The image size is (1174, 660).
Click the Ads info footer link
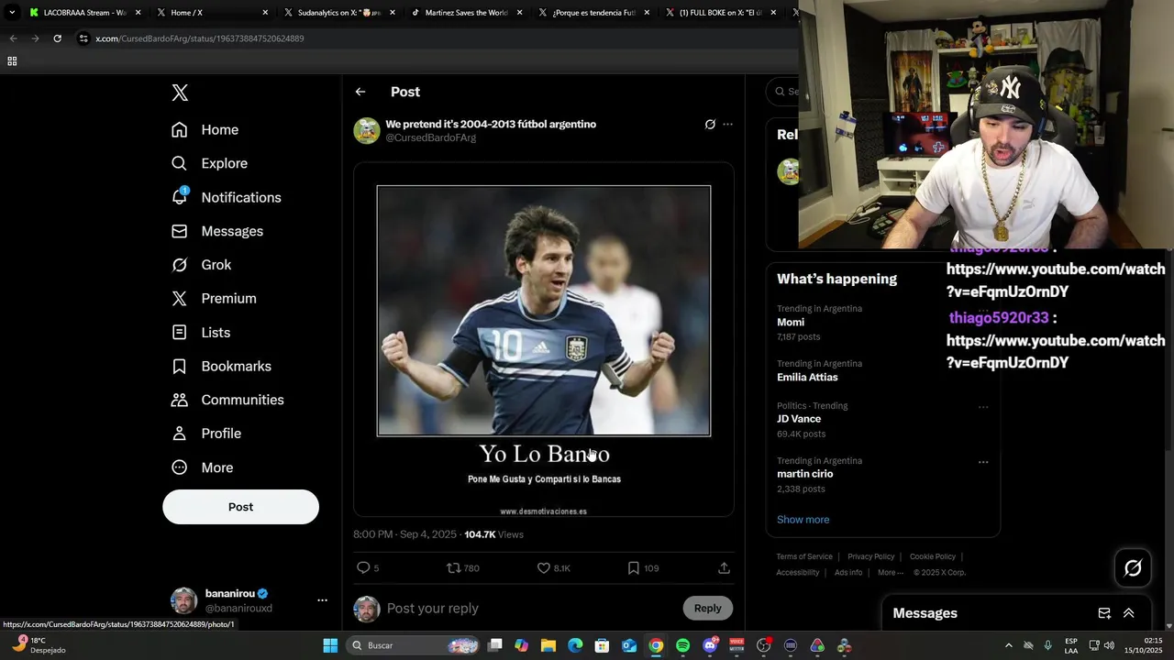(x=848, y=573)
